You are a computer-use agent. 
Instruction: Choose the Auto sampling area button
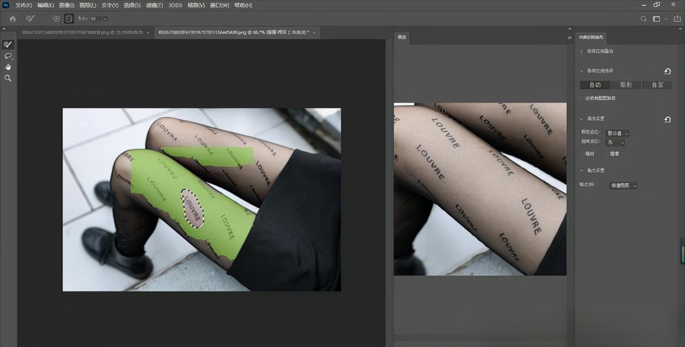click(595, 85)
